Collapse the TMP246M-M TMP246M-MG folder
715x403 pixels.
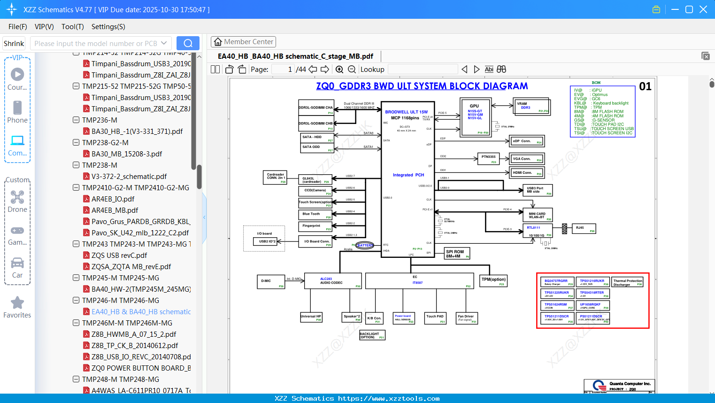(76, 323)
